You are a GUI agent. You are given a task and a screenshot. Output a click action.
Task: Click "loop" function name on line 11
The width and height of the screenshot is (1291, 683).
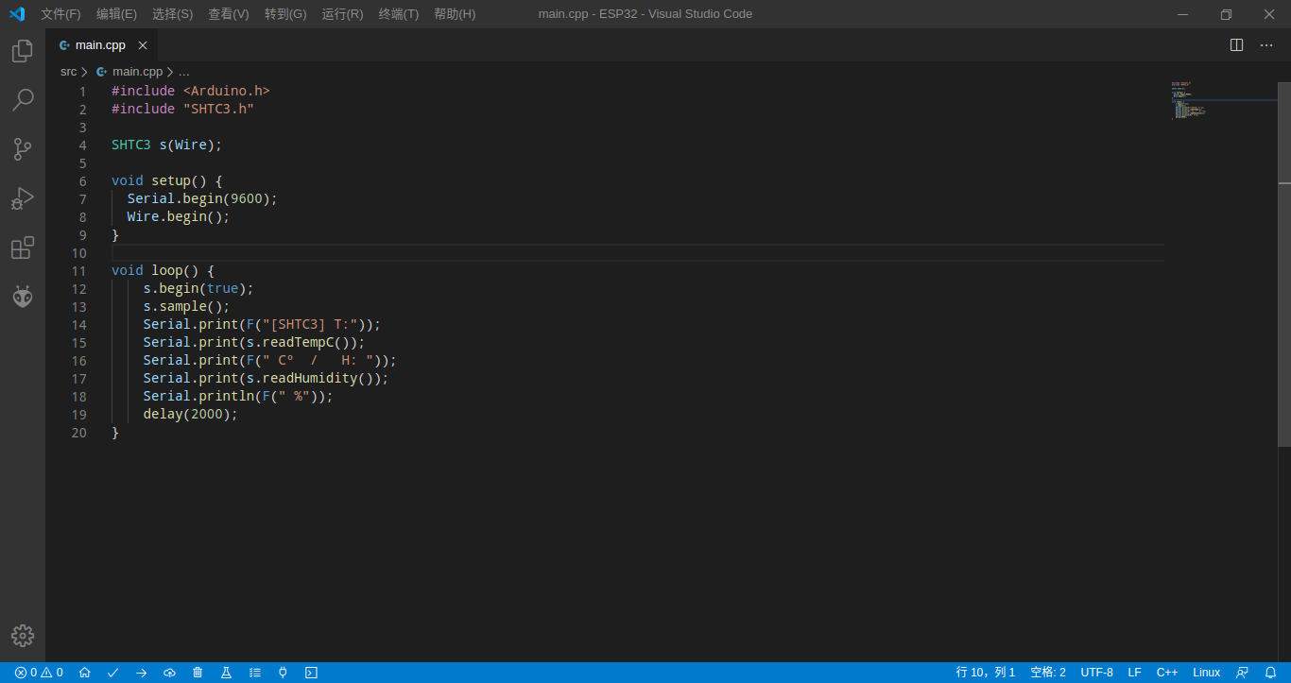click(x=167, y=271)
